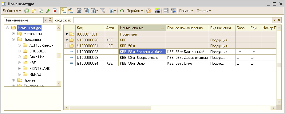Open help with the question mark icon
The width and height of the screenshot is (285, 114).
tap(149, 11)
